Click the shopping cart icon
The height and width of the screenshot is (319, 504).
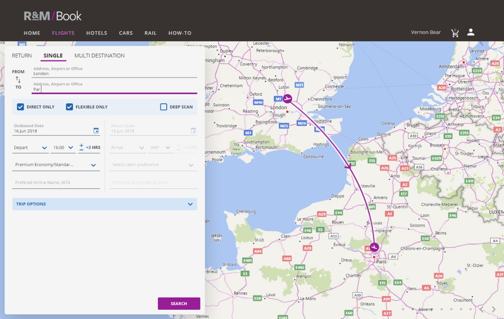pyautogui.click(x=455, y=33)
